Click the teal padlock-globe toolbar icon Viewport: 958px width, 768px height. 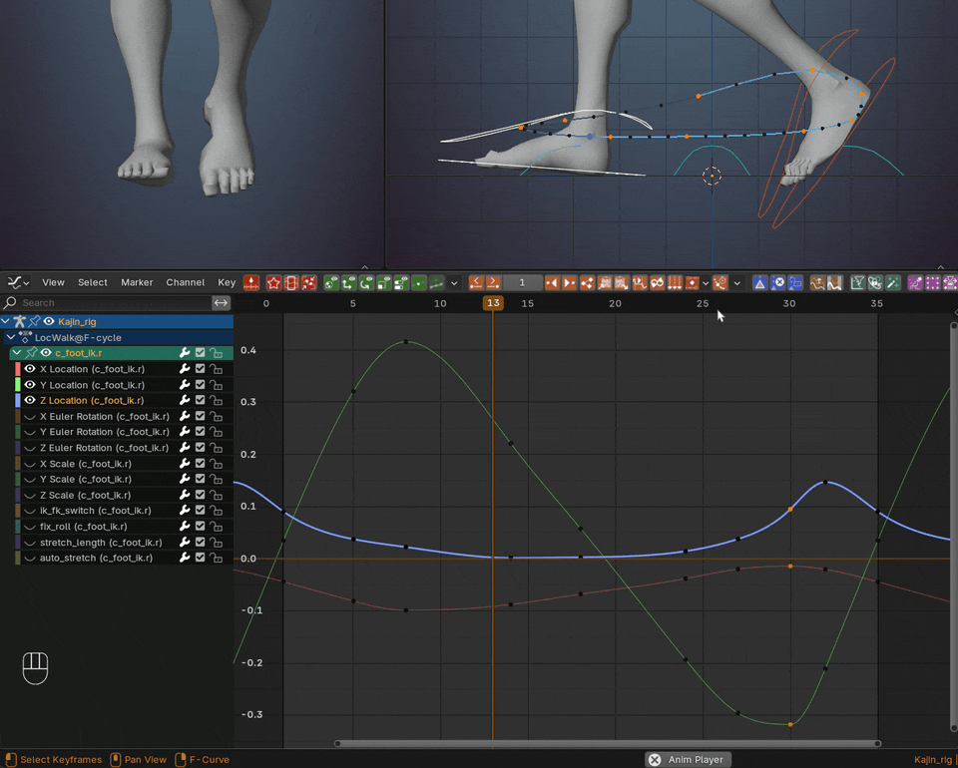(875, 282)
